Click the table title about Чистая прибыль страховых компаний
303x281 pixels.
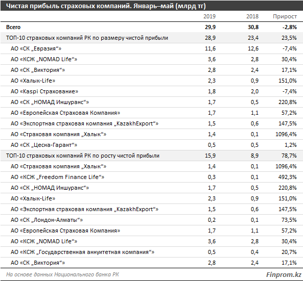106,6
